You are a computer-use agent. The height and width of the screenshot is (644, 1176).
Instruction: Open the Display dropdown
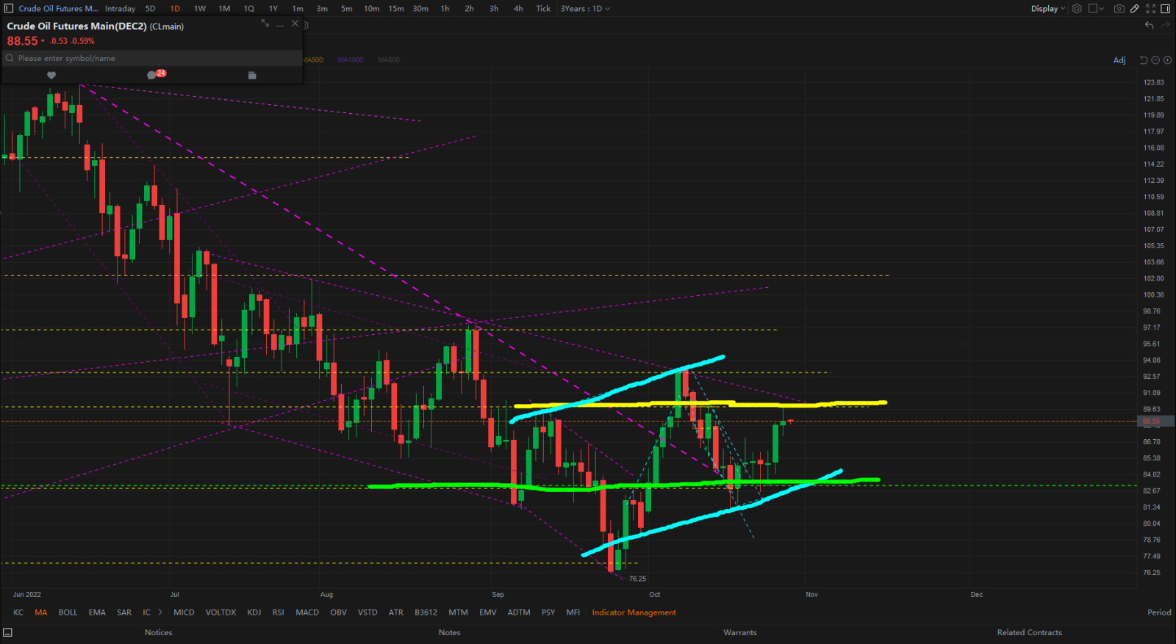click(x=1048, y=9)
